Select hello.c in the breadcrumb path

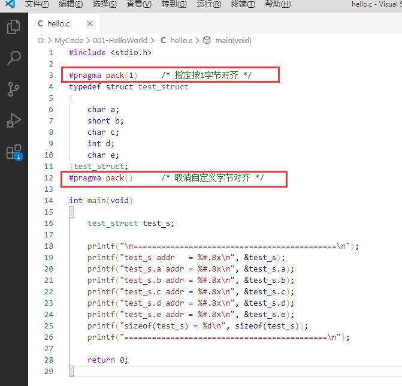click(182, 41)
